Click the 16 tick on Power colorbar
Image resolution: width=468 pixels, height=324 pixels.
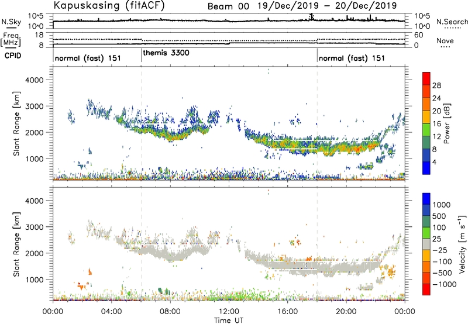tap(436, 123)
